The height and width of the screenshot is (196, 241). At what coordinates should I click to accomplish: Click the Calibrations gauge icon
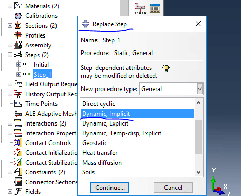[x=18, y=16]
